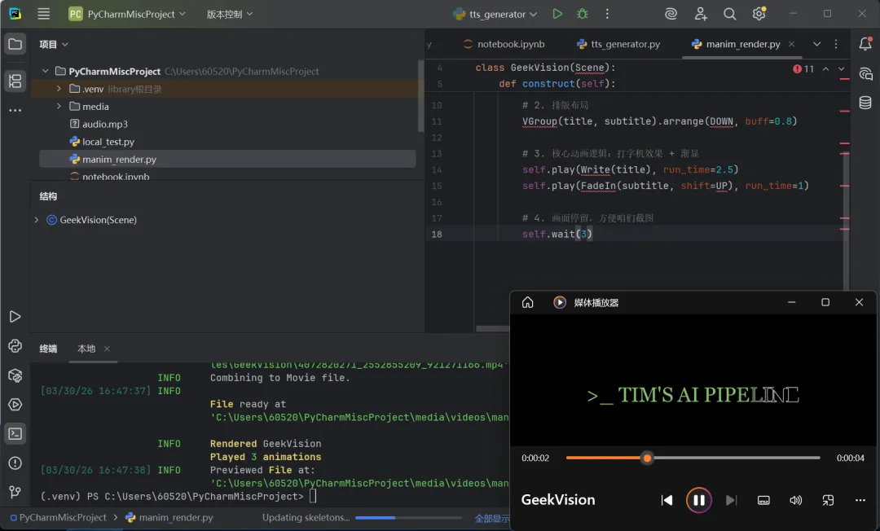The height and width of the screenshot is (531, 880).
Task: Open the tts_generator run configuration dropdown
Action: (x=495, y=14)
